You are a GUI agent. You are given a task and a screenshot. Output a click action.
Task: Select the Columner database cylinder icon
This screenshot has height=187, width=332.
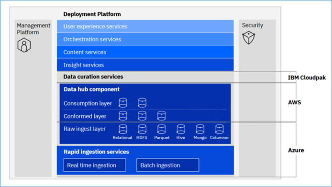(x=219, y=129)
